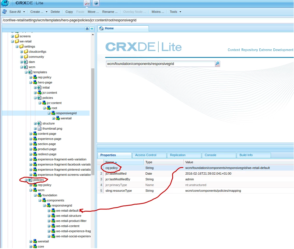Image resolution: width=294 pixels, height=249 pixels.
Task: Click the thumbnail.png file icon
Action: 39,128
